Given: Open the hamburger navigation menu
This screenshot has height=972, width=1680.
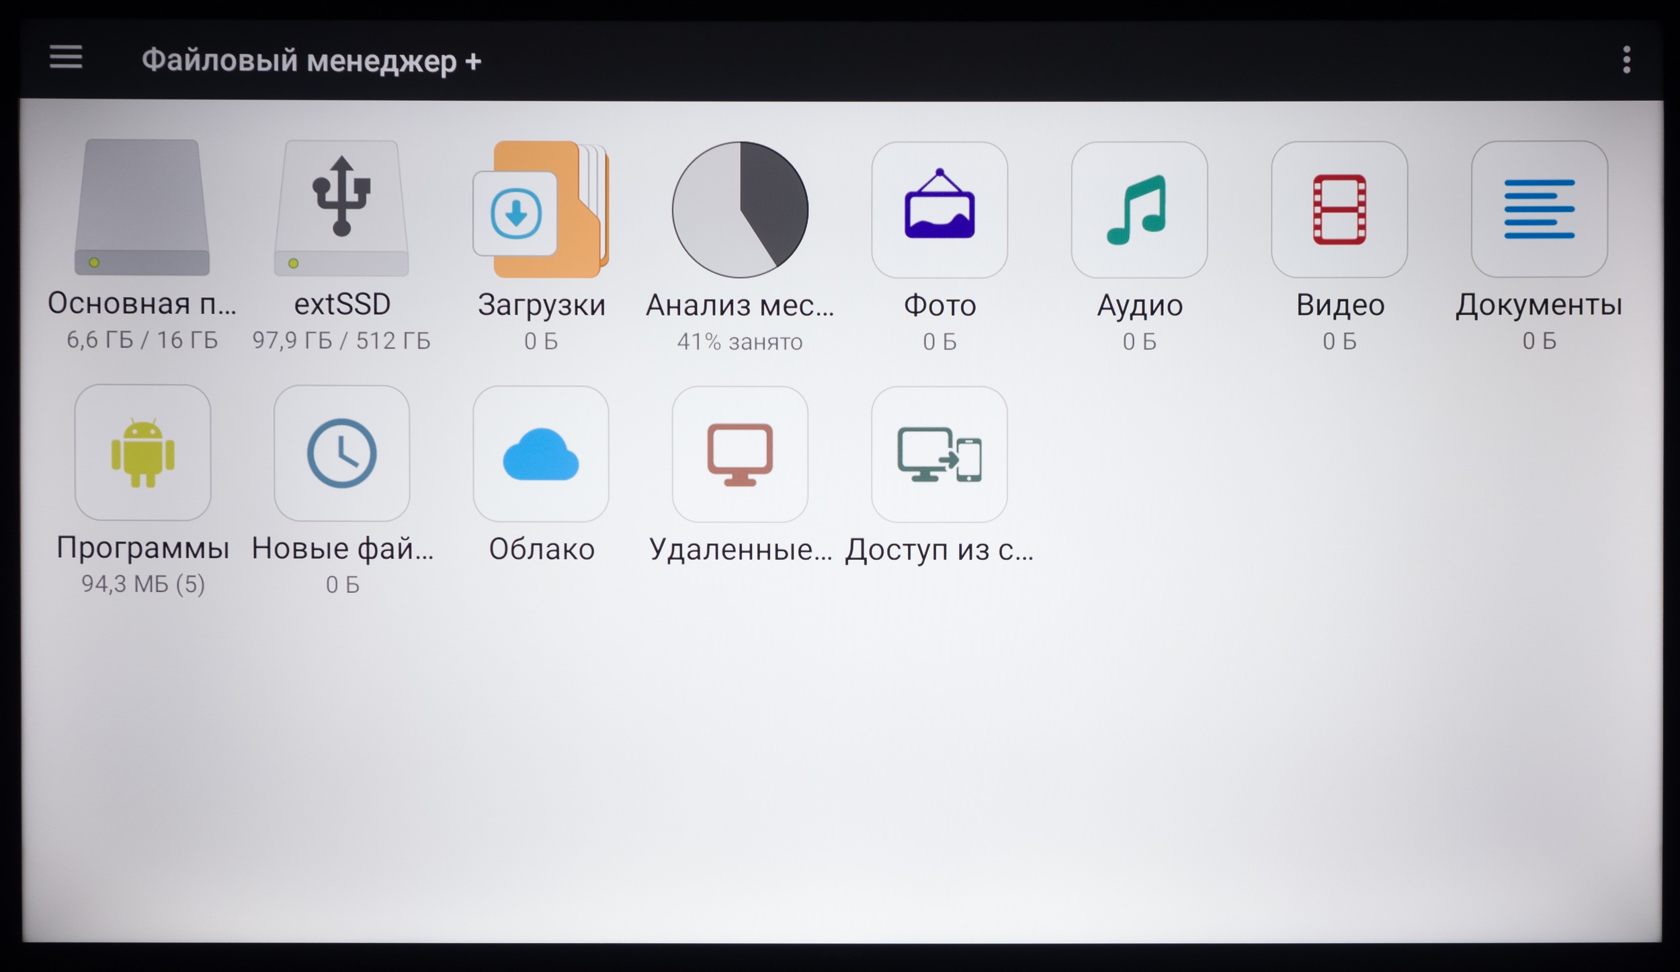Looking at the screenshot, I should click(66, 57).
